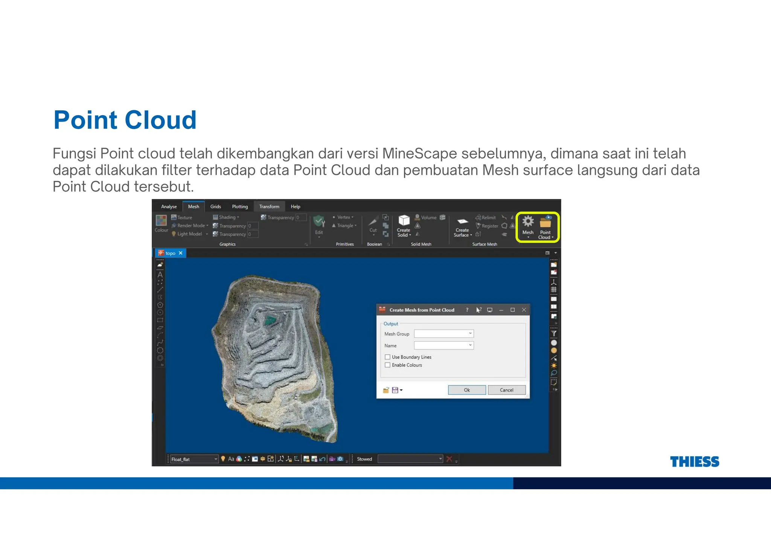
Task: Expand the Mesh Group dropdown
Action: click(470, 333)
